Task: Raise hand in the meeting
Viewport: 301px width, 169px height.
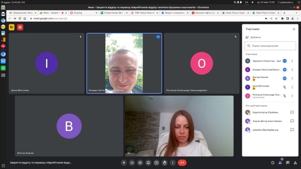Action: pyautogui.click(x=165, y=163)
